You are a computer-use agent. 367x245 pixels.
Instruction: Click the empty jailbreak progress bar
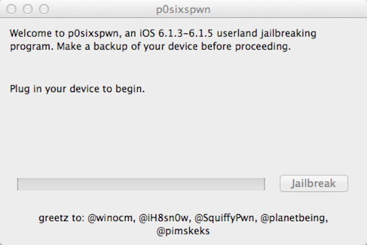click(x=141, y=184)
